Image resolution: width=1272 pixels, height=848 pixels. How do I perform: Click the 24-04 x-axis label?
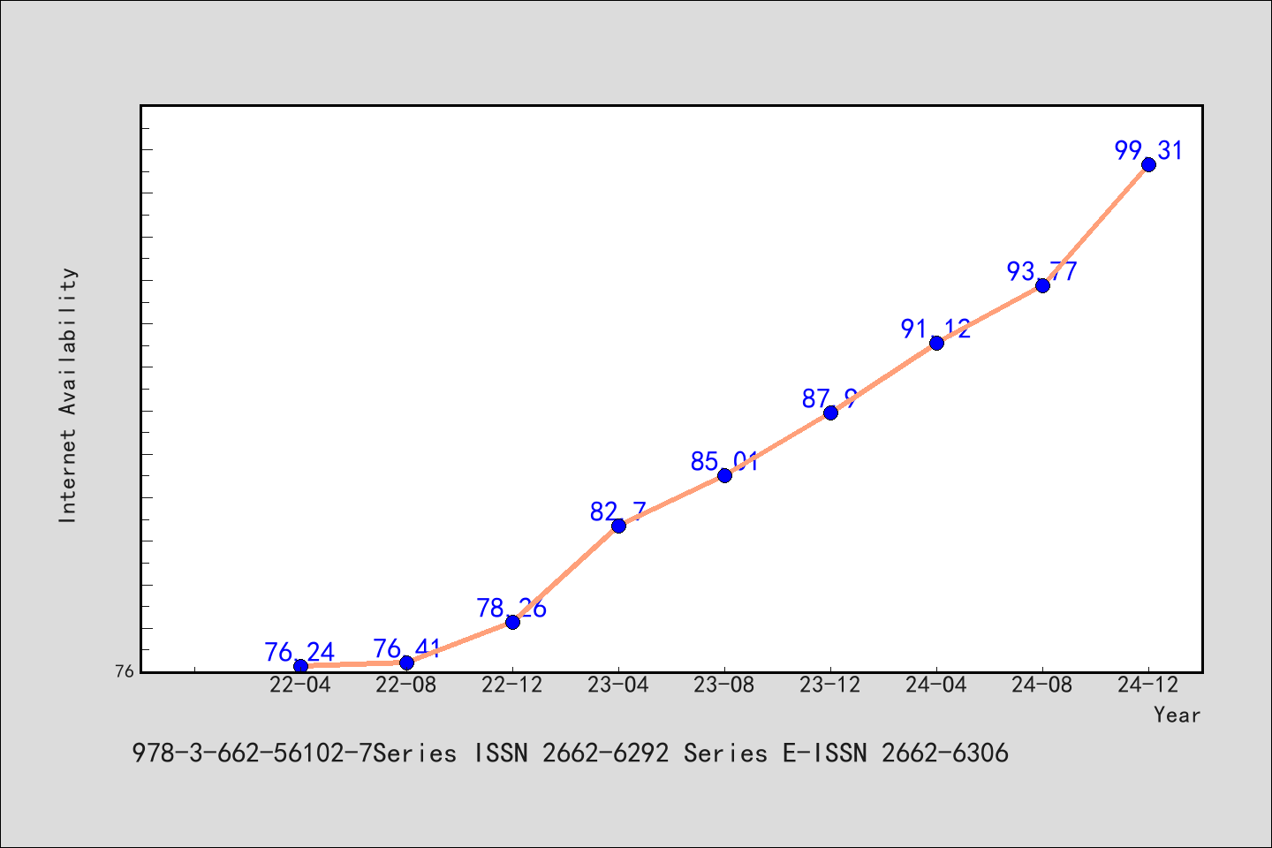click(x=936, y=685)
